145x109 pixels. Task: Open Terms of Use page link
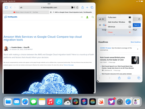pyautogui.click(x=69, y=65)
